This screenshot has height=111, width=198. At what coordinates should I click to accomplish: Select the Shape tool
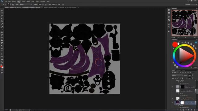2,57
